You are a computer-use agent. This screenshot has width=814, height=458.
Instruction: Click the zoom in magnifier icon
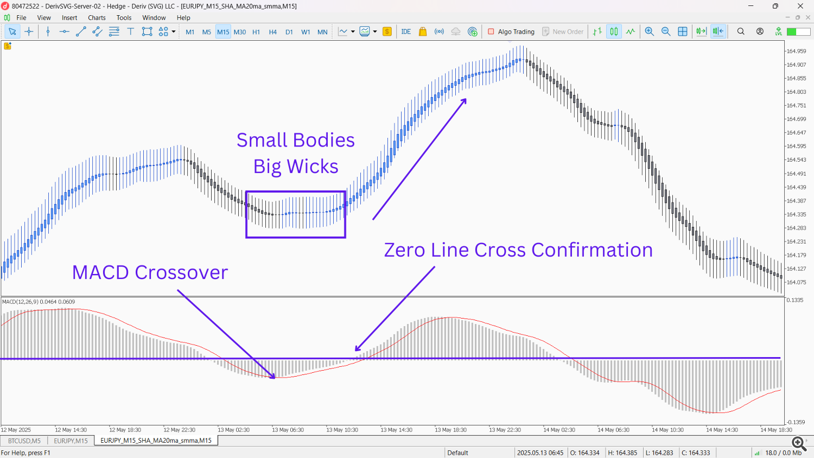pyautogui.click(x=649, y=31)
